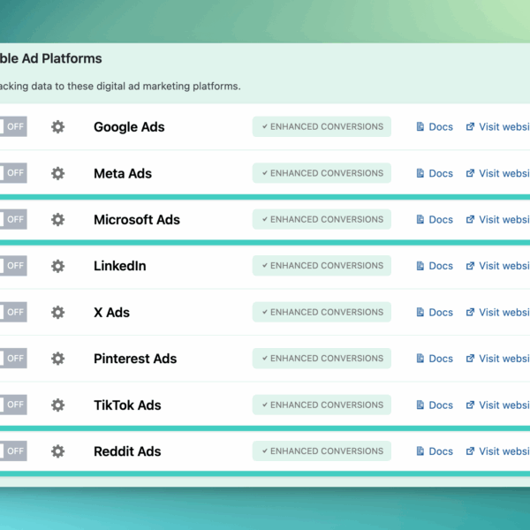The width and height of the screenshot is (530, 530).
Task: Open Google Ads settings gear
Action: [x=57, y=126]
